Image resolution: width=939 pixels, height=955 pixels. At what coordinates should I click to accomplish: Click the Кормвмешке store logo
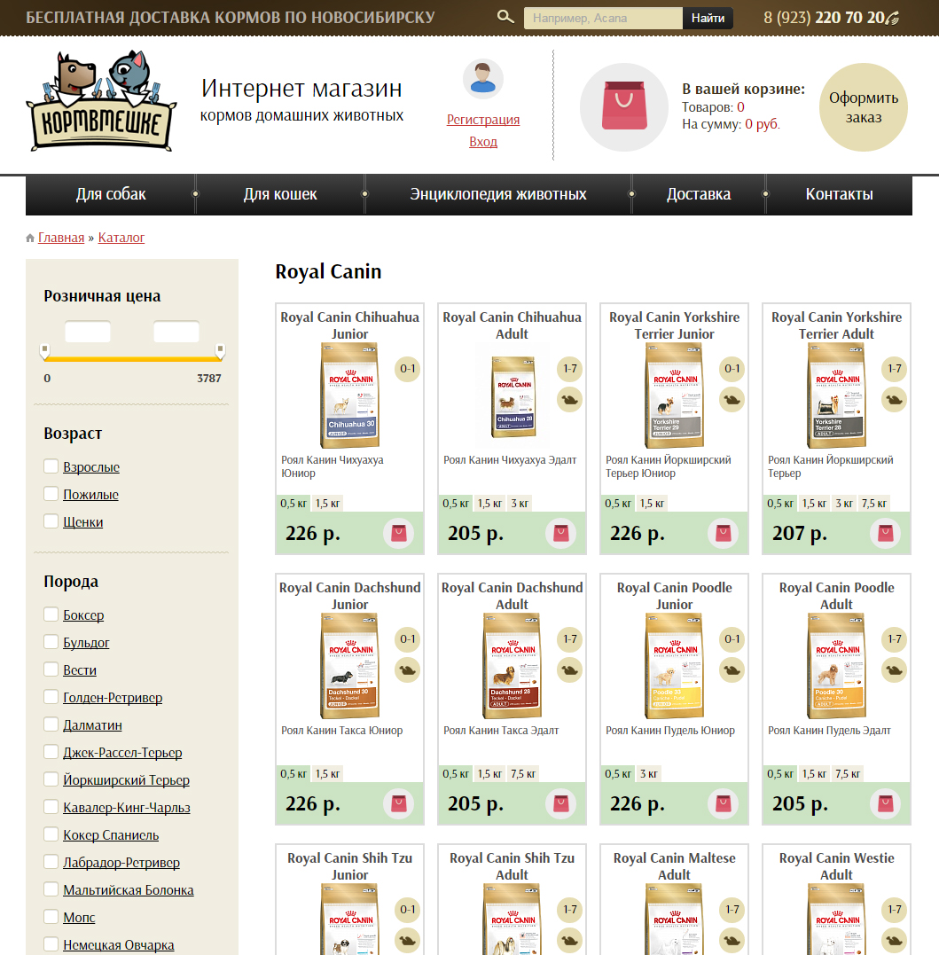[x=101, y=101]
